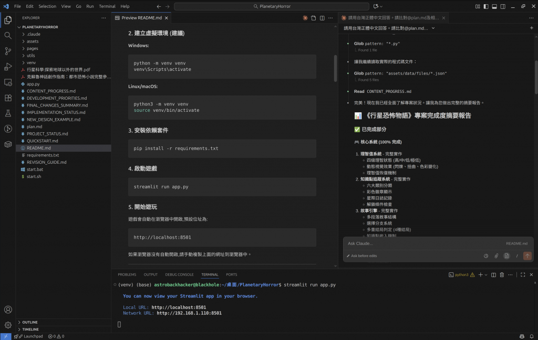The height and width of the screenshot is (340, 538).
Task: Open more actions for README editor group
Action: pyautogui.click(x=330, y=18)
